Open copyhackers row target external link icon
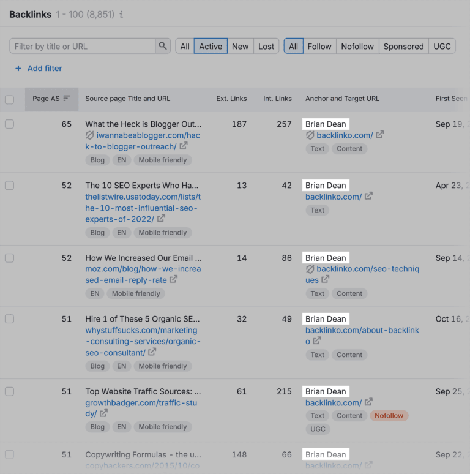470x474 pixels. coord(368,465)
